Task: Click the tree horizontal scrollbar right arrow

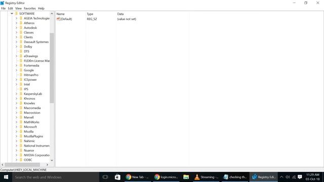Action: tap(47, 165)
